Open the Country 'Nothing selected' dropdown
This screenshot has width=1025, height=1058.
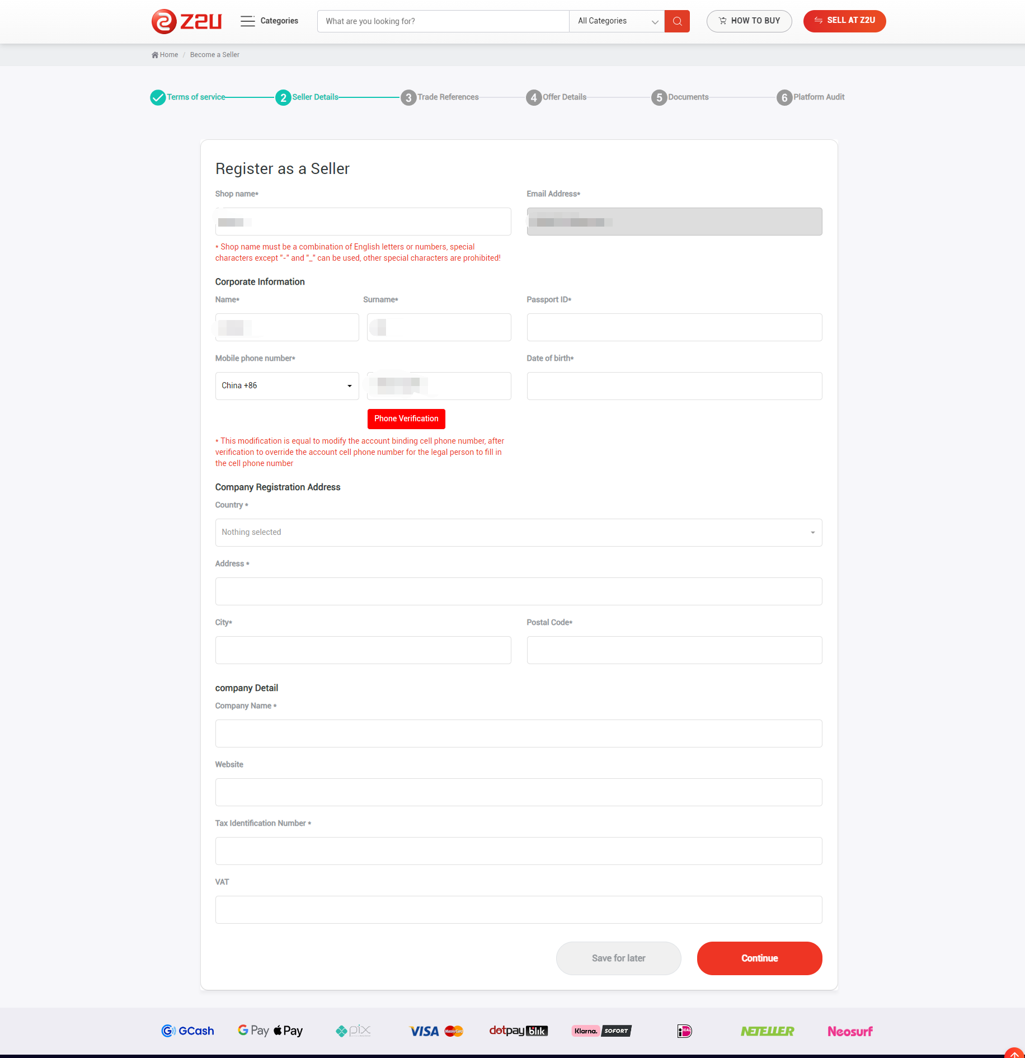[518, 533]
